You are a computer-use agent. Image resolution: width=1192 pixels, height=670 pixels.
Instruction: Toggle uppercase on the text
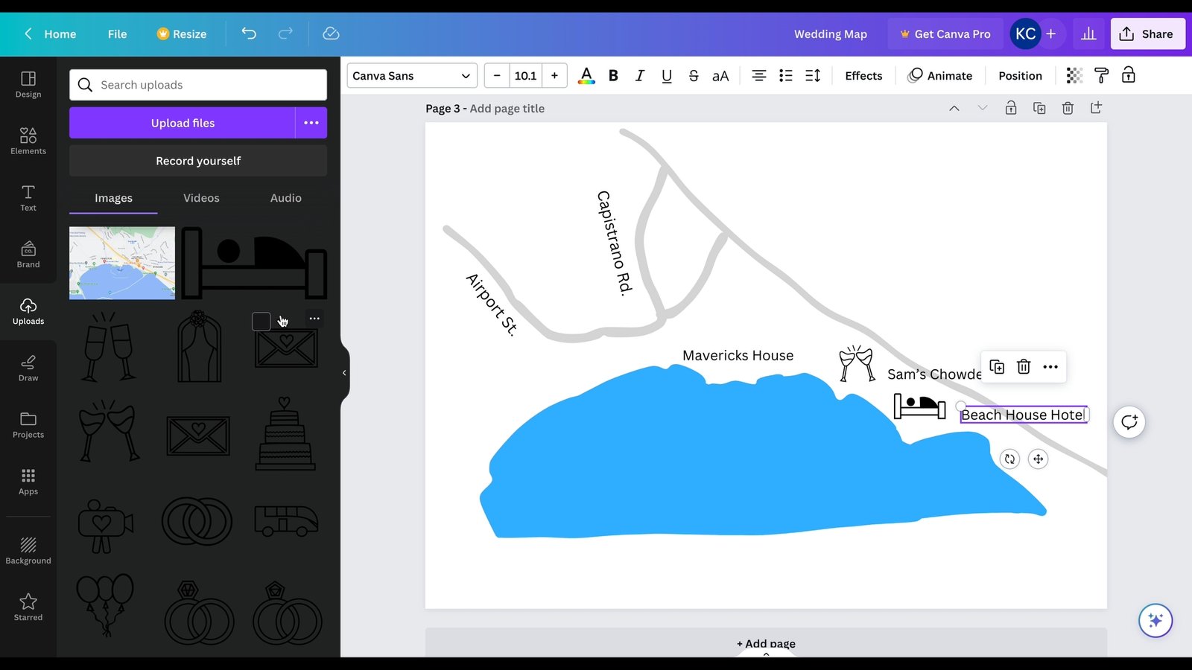pos(720,75)
